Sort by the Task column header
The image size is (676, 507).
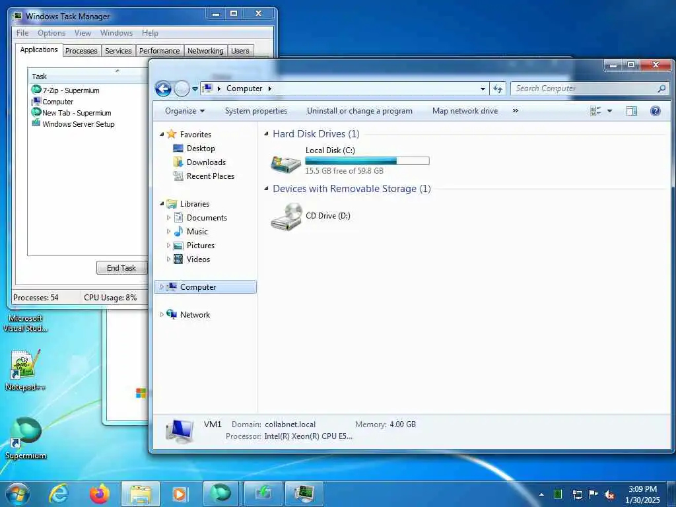(88, 77)
